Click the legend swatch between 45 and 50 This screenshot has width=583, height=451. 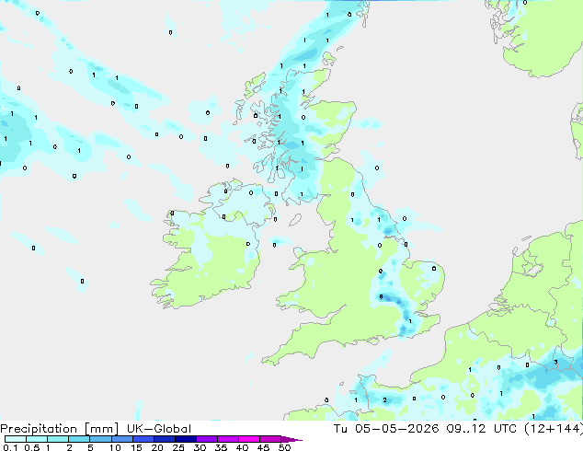pyautogui.click(x=270, y=439)
